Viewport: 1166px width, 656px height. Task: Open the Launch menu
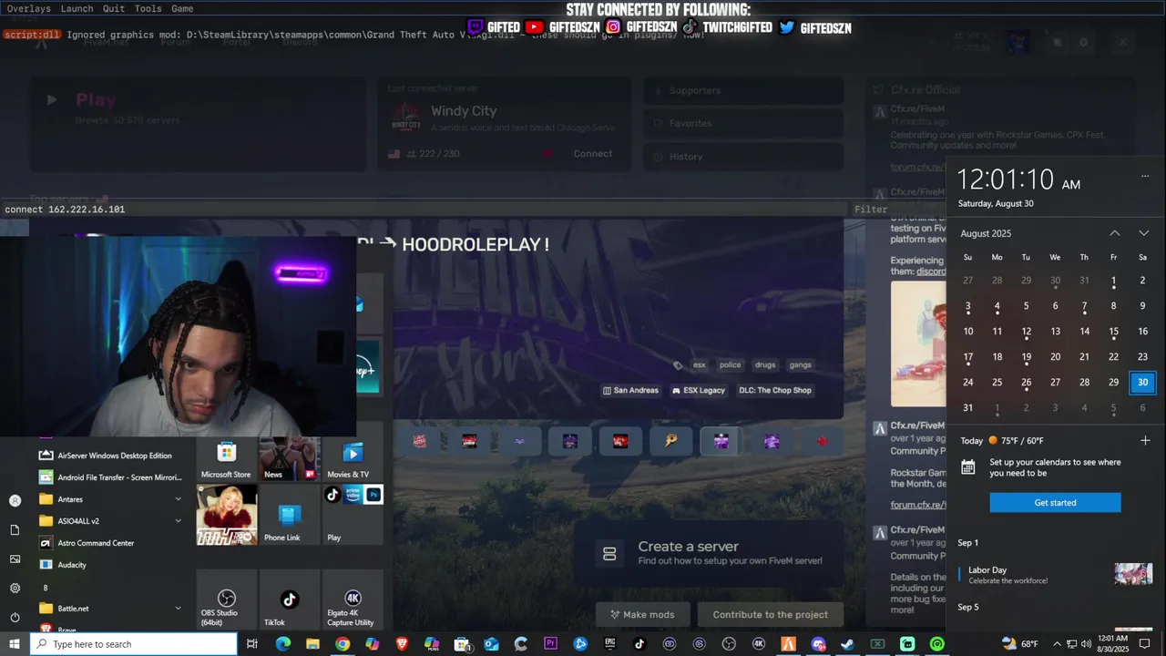pyautogui.click(x=77, y=8)
